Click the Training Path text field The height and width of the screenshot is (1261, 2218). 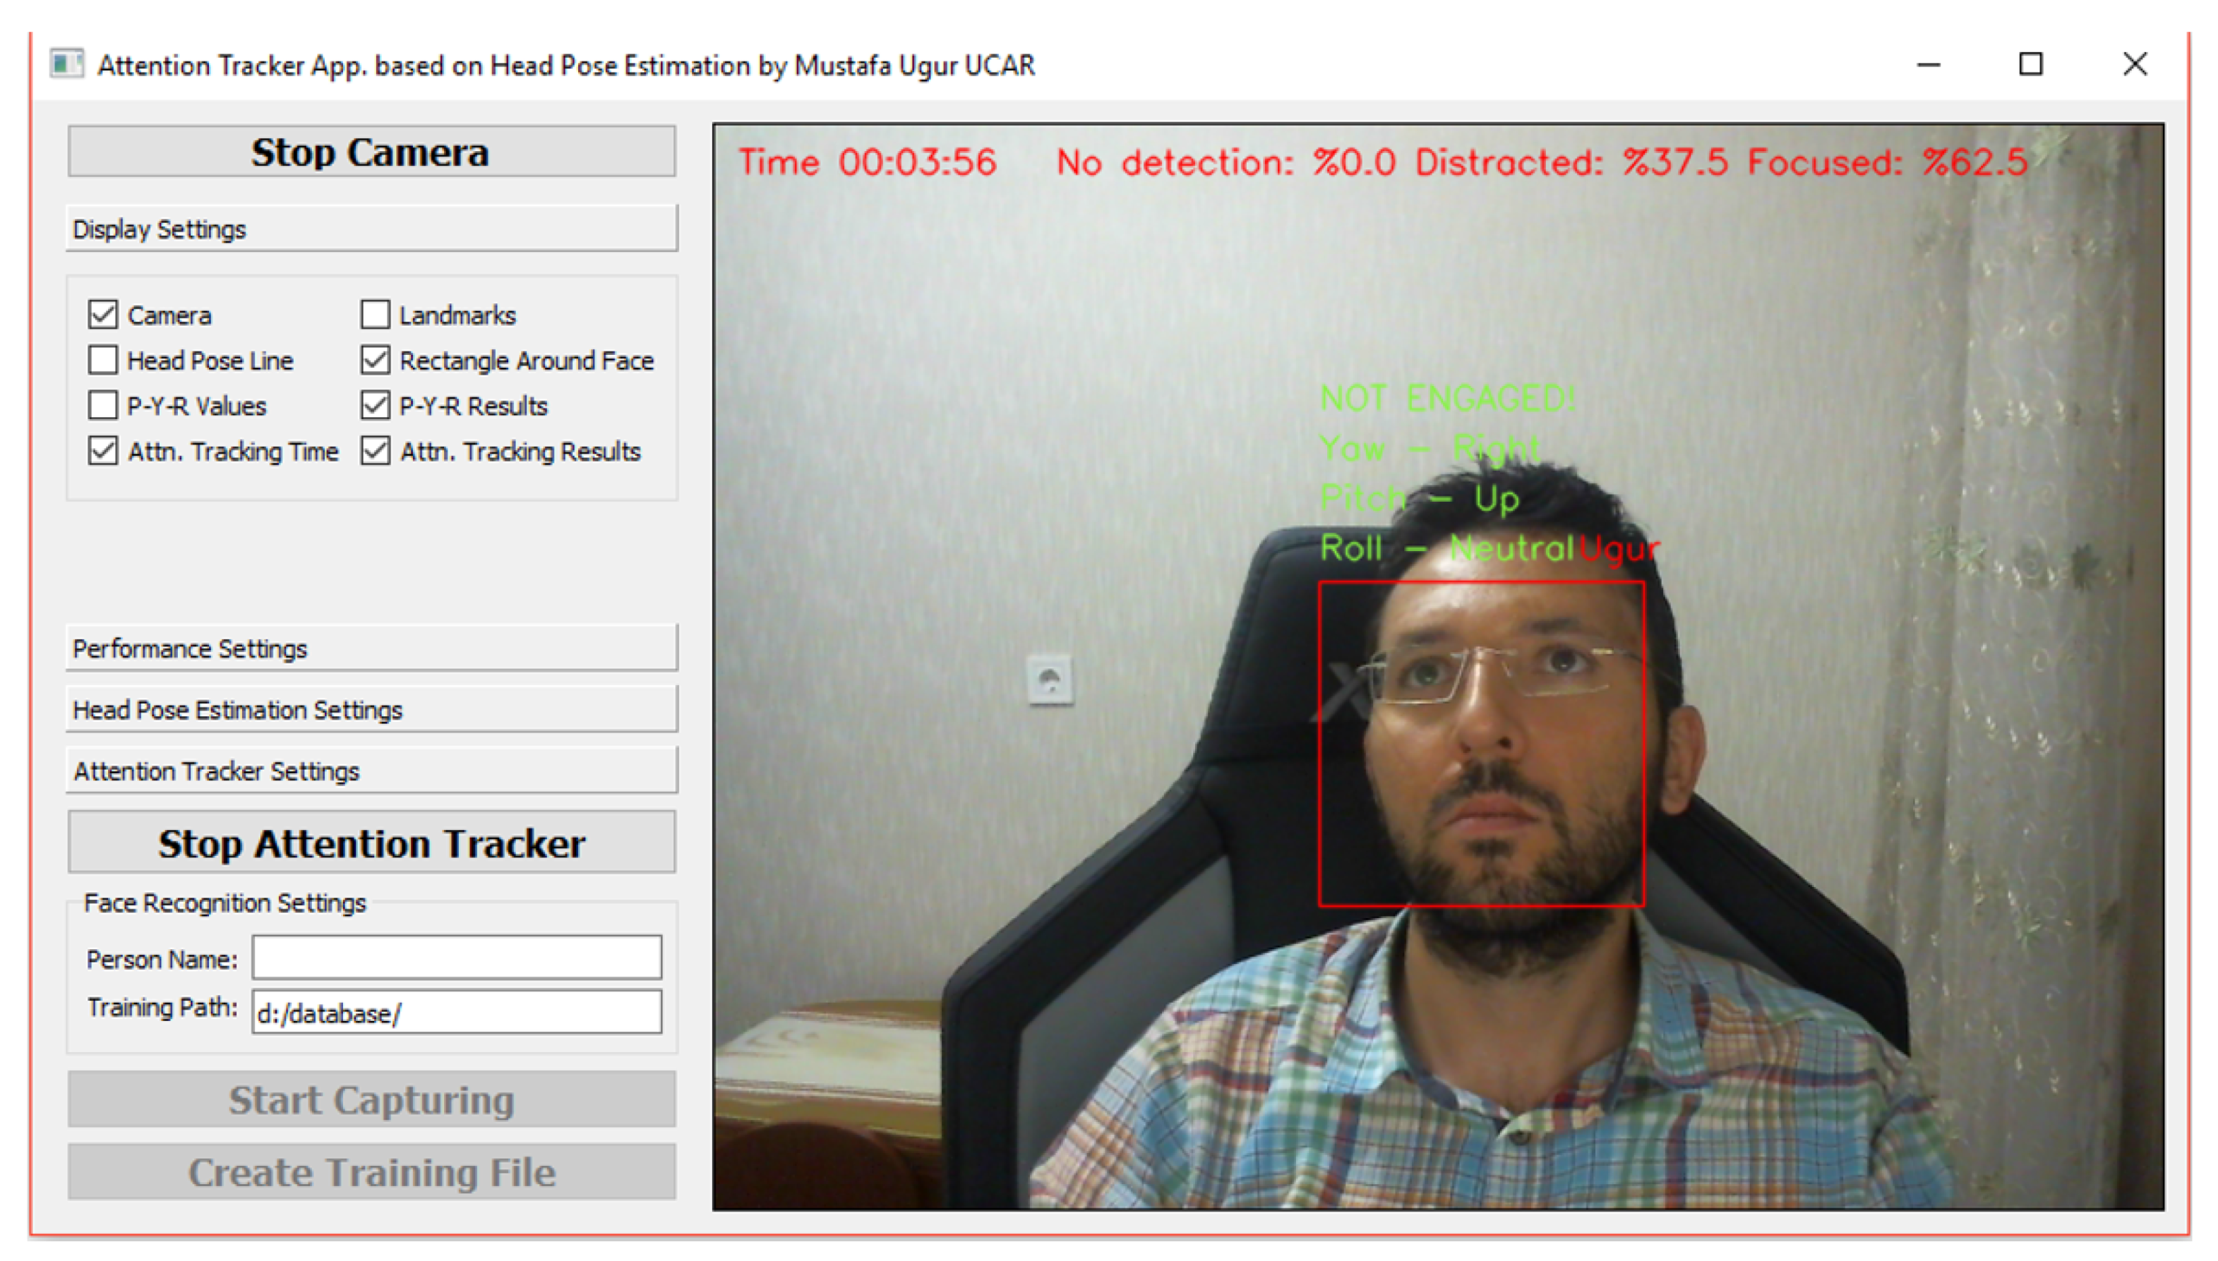pyautogui.click(x=457, y=1013)
